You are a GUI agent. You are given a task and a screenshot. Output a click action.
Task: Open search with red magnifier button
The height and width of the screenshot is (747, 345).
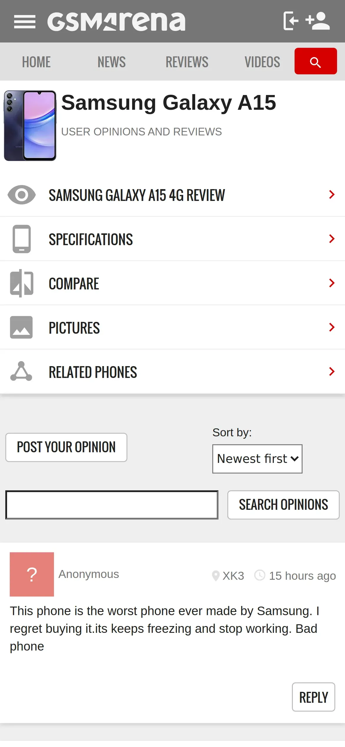316,61
